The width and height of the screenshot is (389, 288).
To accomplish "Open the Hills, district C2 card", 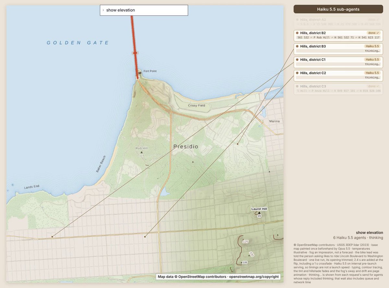I will tap(338, 76).
